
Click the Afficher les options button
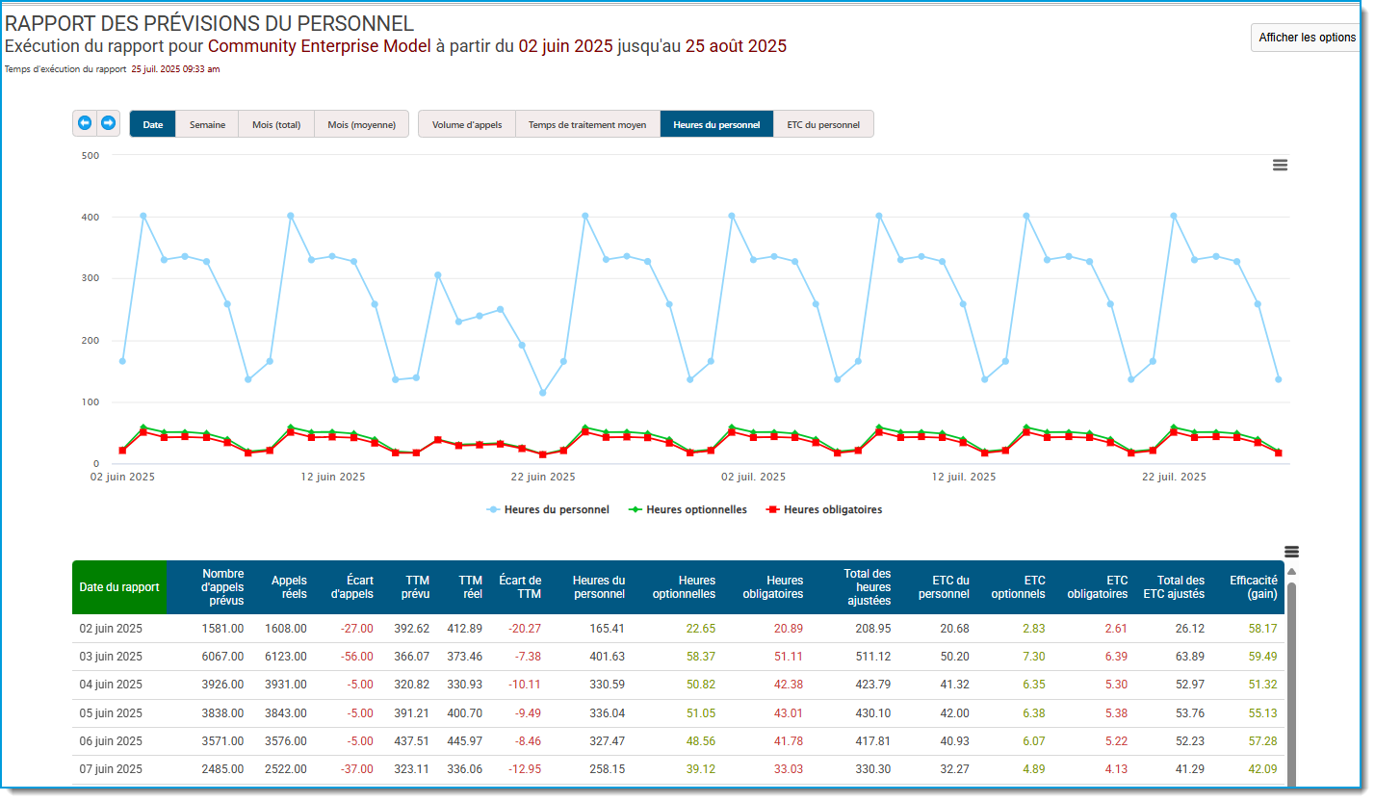click(x=1307, y=38)
